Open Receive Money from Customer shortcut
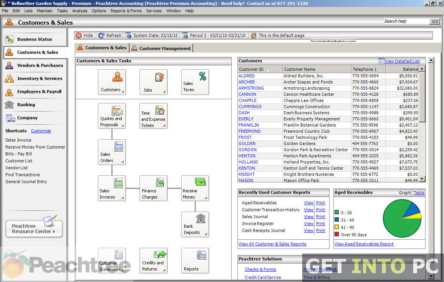 click(35, 147)
